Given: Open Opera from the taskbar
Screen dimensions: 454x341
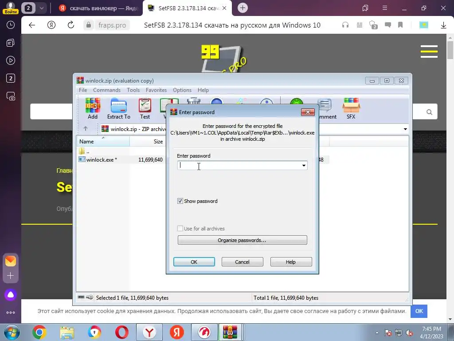Looking at the screenshot, I should click(122, 332).
